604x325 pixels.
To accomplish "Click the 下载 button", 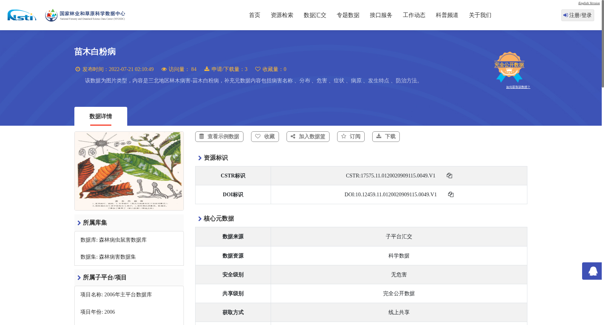I will pos(386,137).
